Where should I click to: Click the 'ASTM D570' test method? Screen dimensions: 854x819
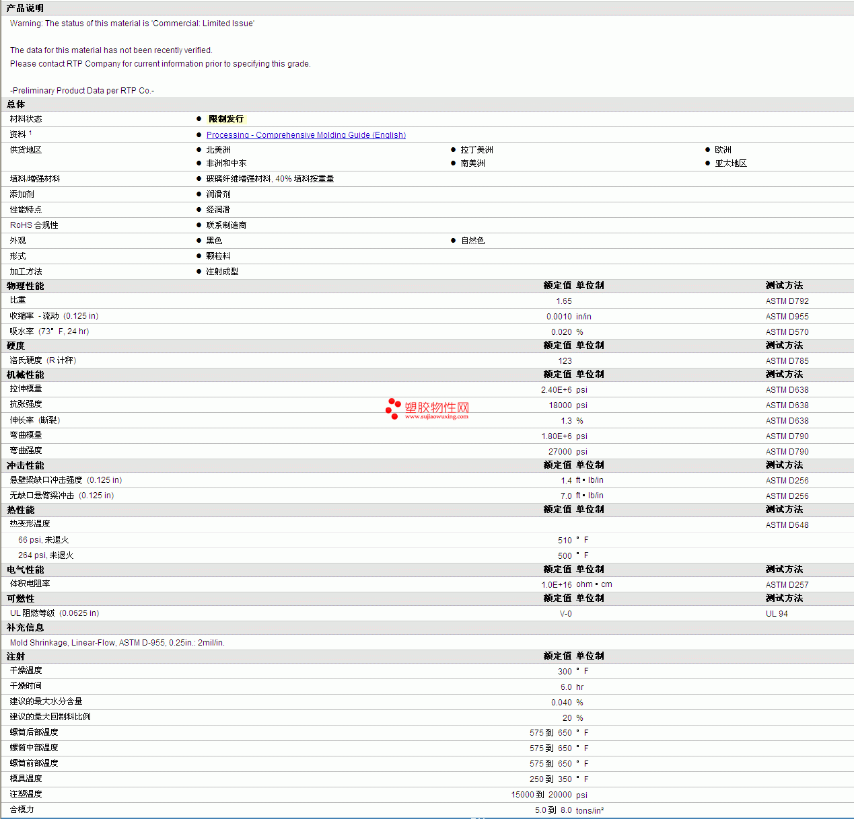click(x=787, y=332)
